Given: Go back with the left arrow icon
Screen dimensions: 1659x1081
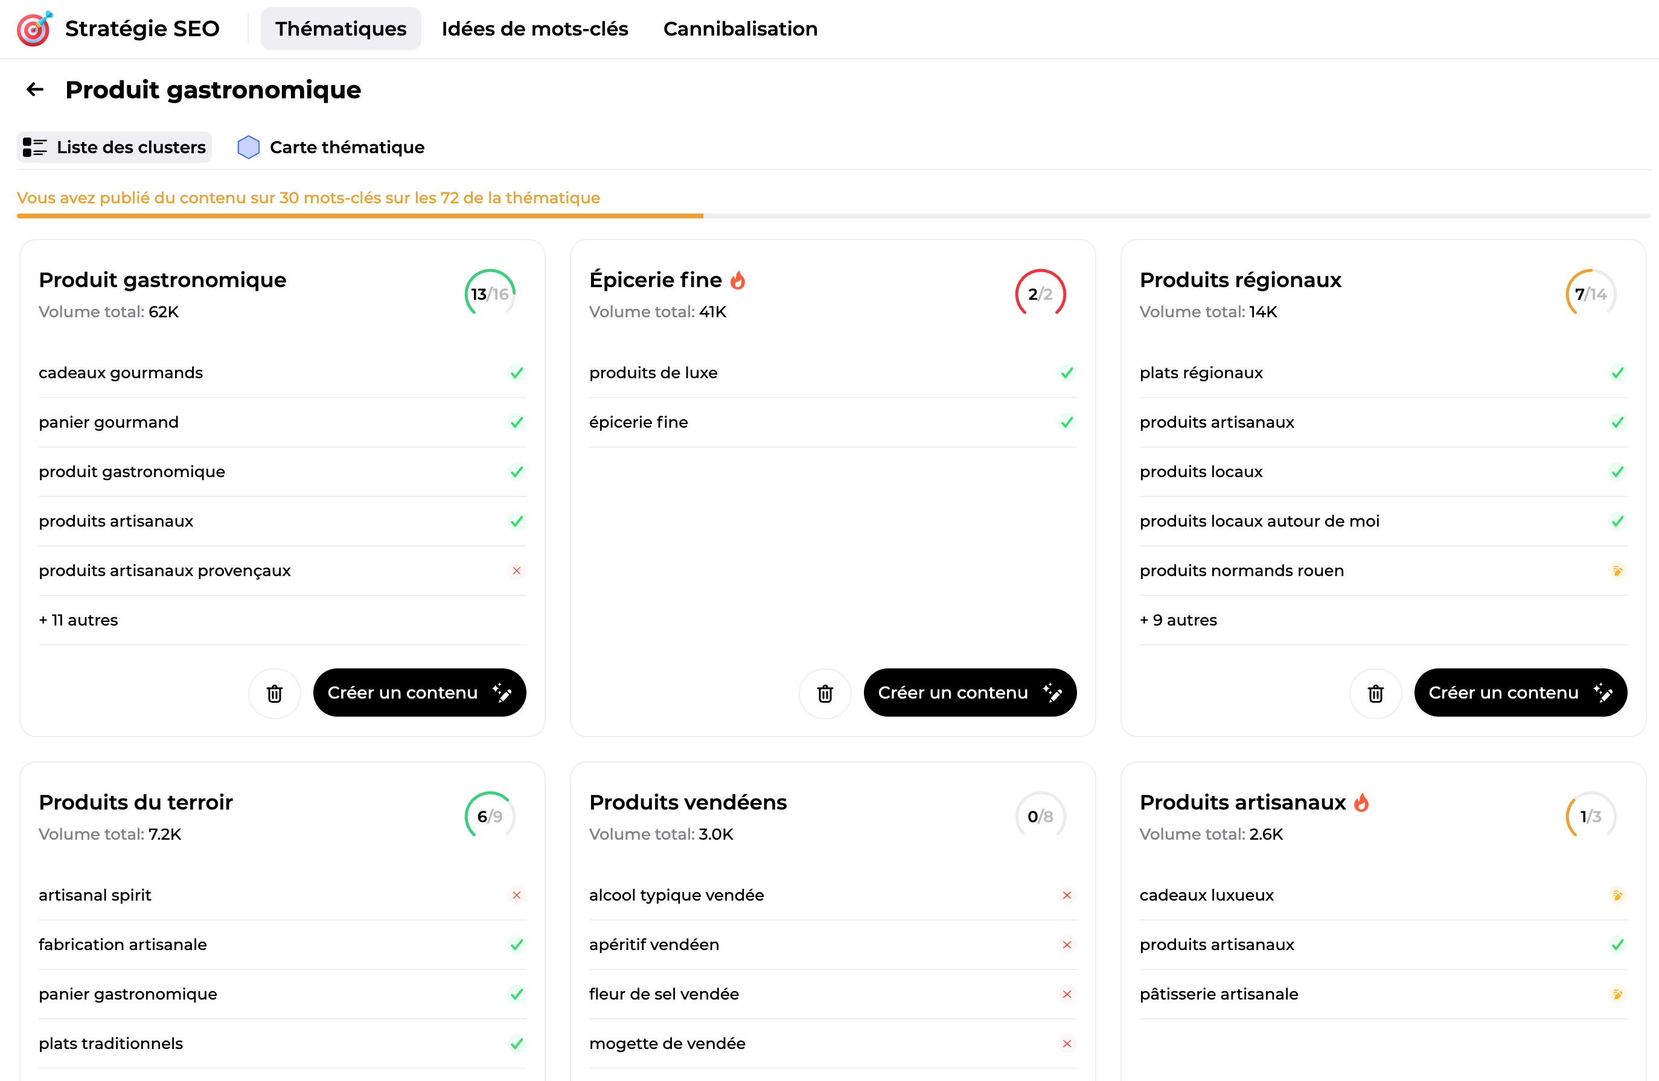Looking at the screenshot, I should tap(35, 90).
